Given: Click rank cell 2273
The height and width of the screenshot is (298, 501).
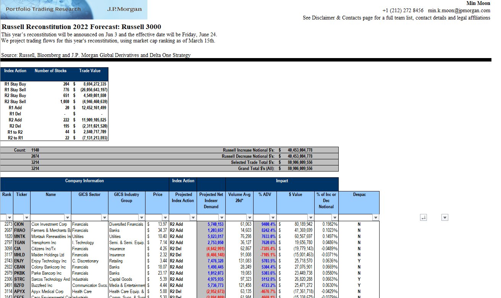Looking at the screenshot, I should (x=7, y=224).
